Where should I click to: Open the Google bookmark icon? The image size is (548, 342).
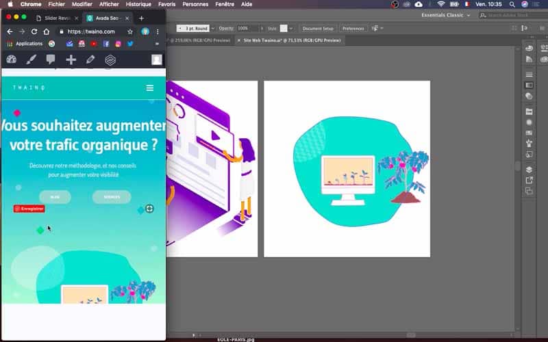point(52,44)
